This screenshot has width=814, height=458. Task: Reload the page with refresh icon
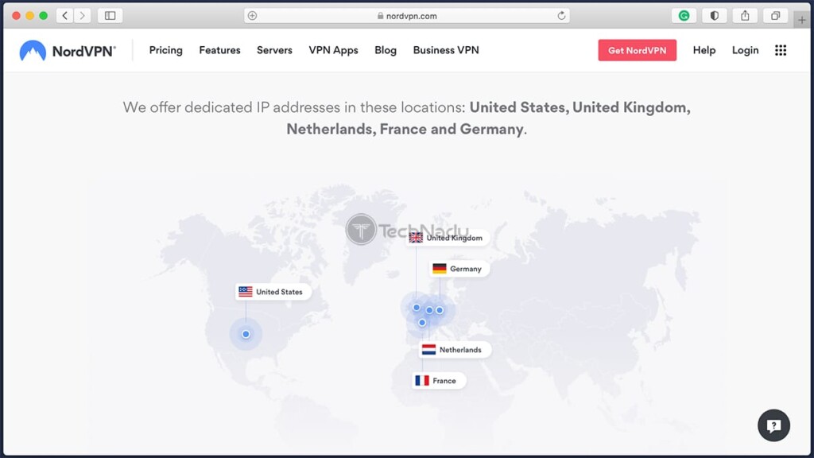(x=561, y=16)
